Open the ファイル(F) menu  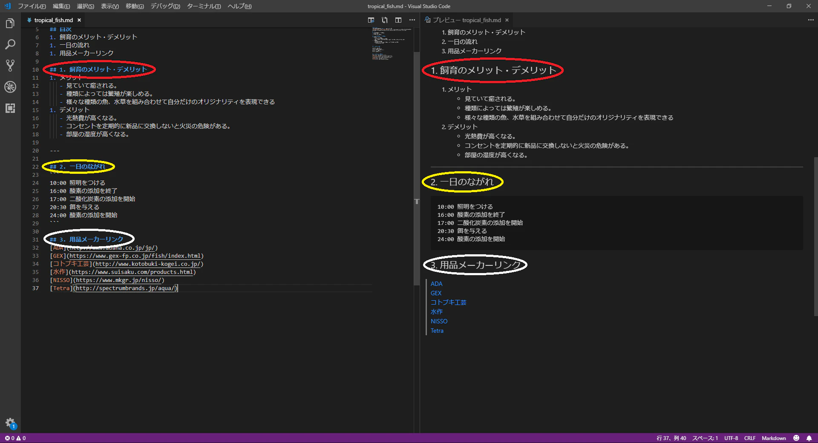click(x=32, y=6)
